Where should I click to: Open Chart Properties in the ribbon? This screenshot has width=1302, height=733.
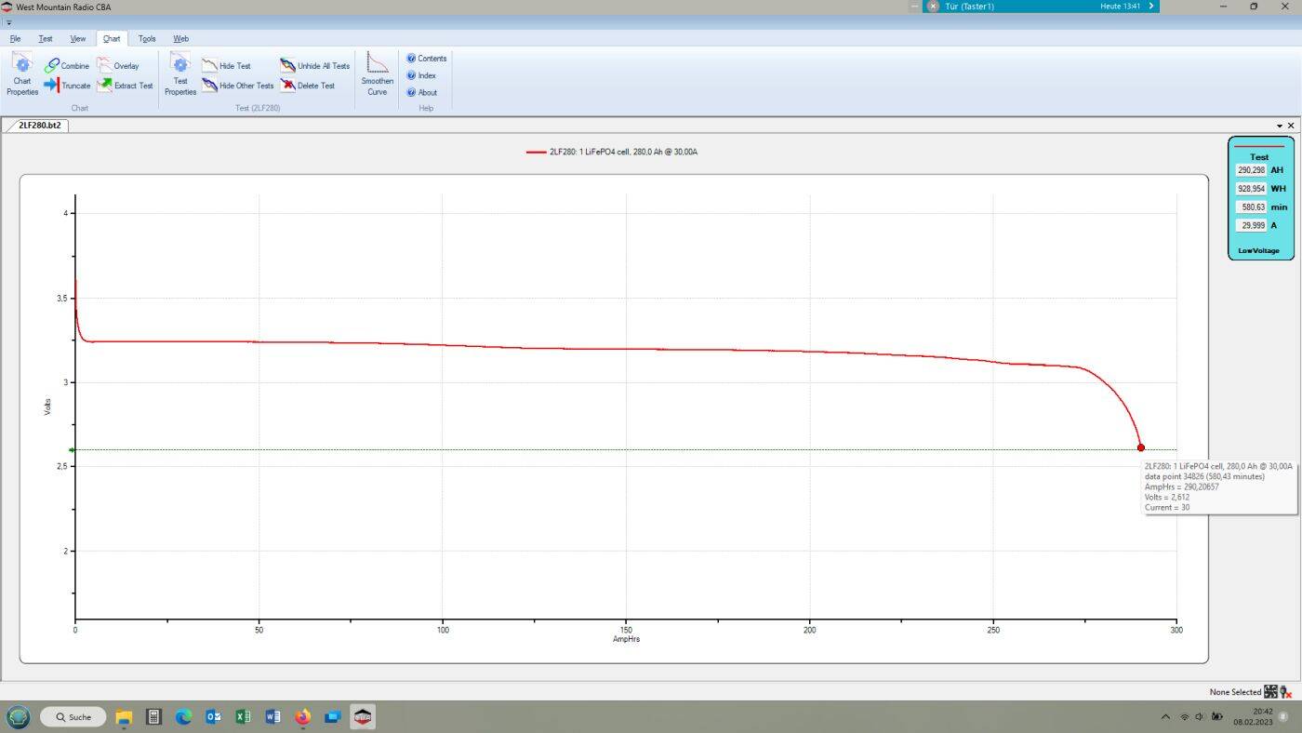[22, 74]
